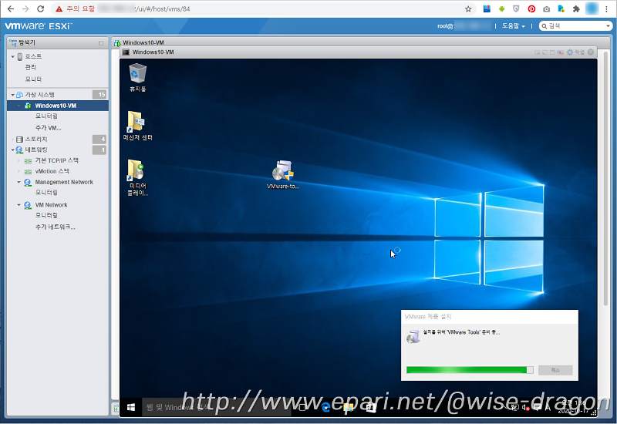Image resolution: width=617 pixels, height=424 pixels.
Task: Collapse the Management Network node arrow
Action: [x=19, y=182]
